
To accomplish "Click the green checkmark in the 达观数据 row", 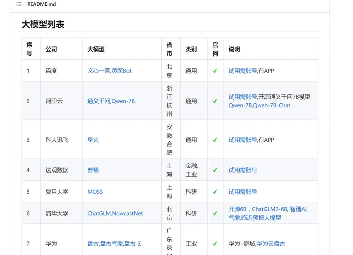I will point(215,170).
